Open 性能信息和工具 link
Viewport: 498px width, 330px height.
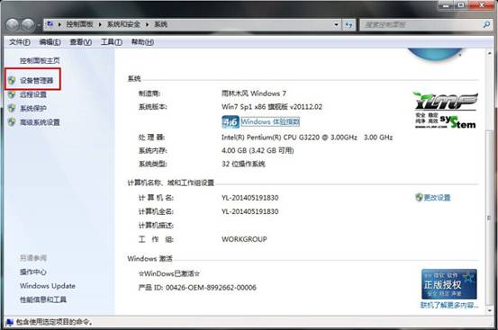pos(43,299)
